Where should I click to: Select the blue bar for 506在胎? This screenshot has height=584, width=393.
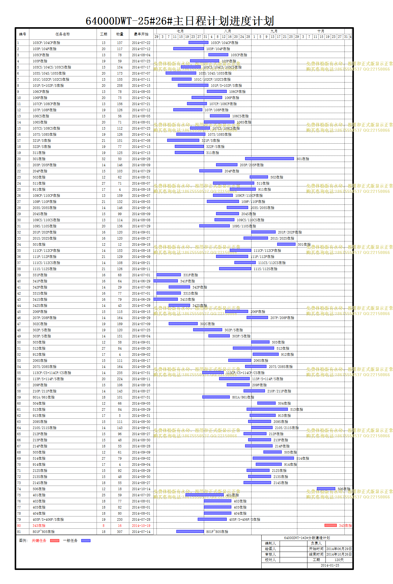coord(326,489)
